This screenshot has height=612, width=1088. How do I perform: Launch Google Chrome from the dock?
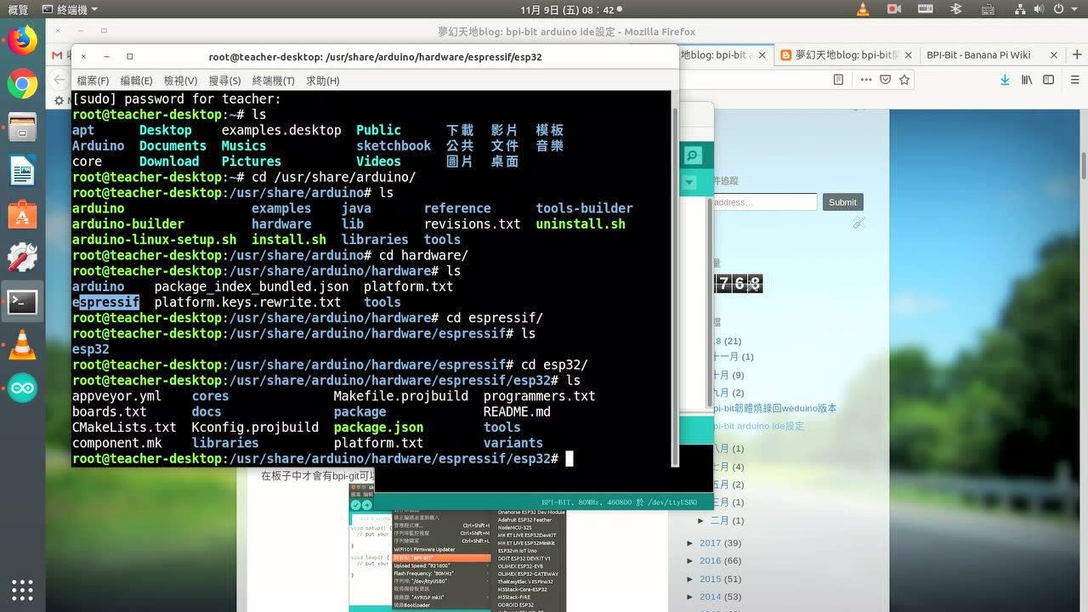point(23,83)
